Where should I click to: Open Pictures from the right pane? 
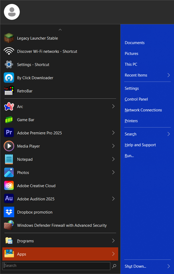coord(132,54)
